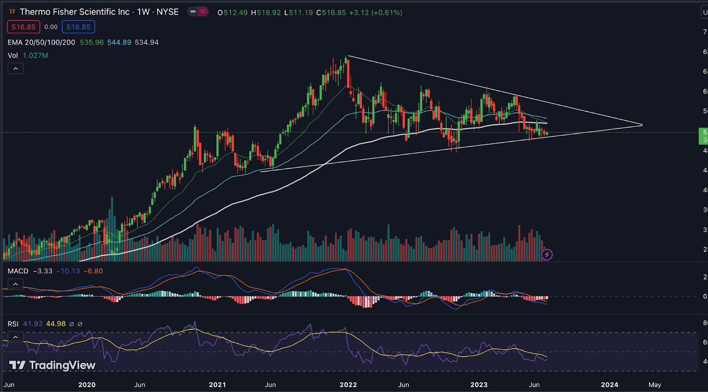Click the May label on time axis
Viewport: 708px width, 392px height.
coord(655,385)
